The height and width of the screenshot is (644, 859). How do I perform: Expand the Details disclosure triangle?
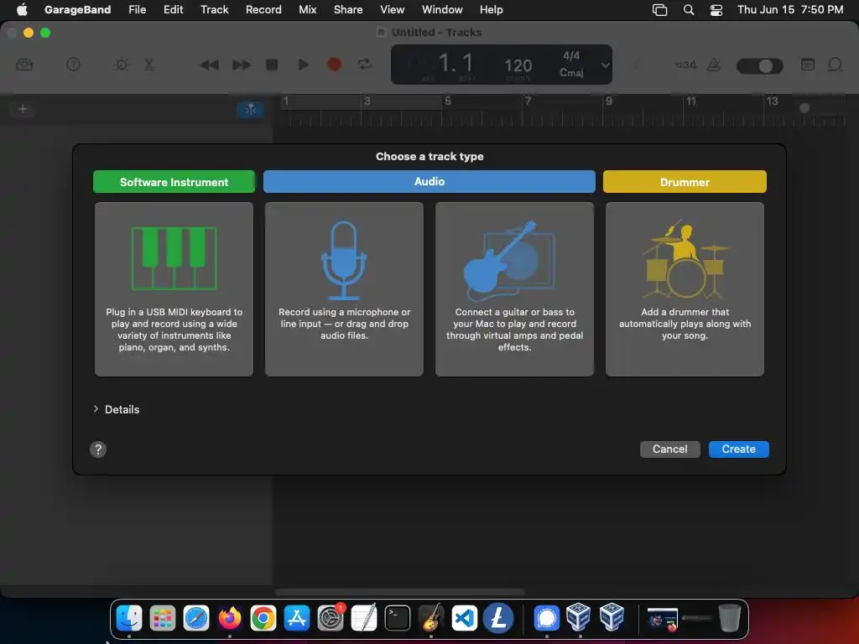(x=96, y=409)
